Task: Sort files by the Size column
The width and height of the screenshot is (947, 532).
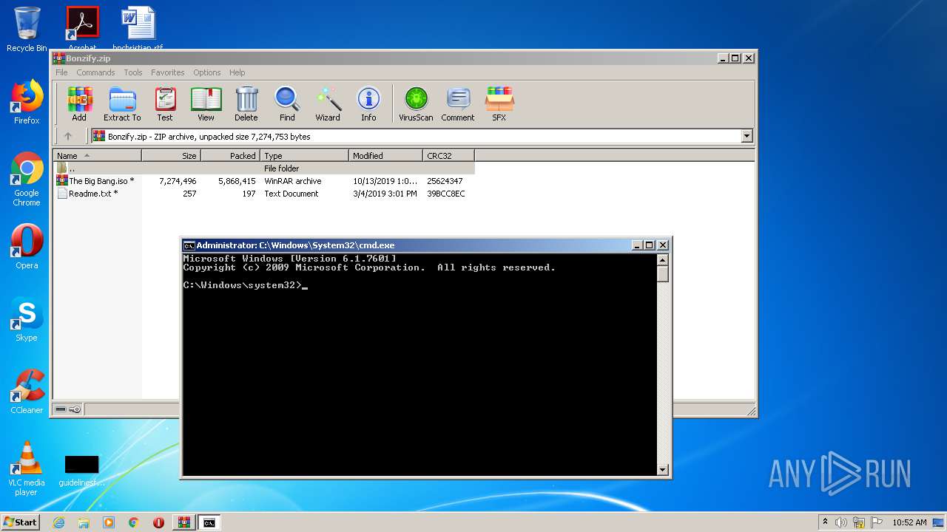Action: tap(171, 155)
